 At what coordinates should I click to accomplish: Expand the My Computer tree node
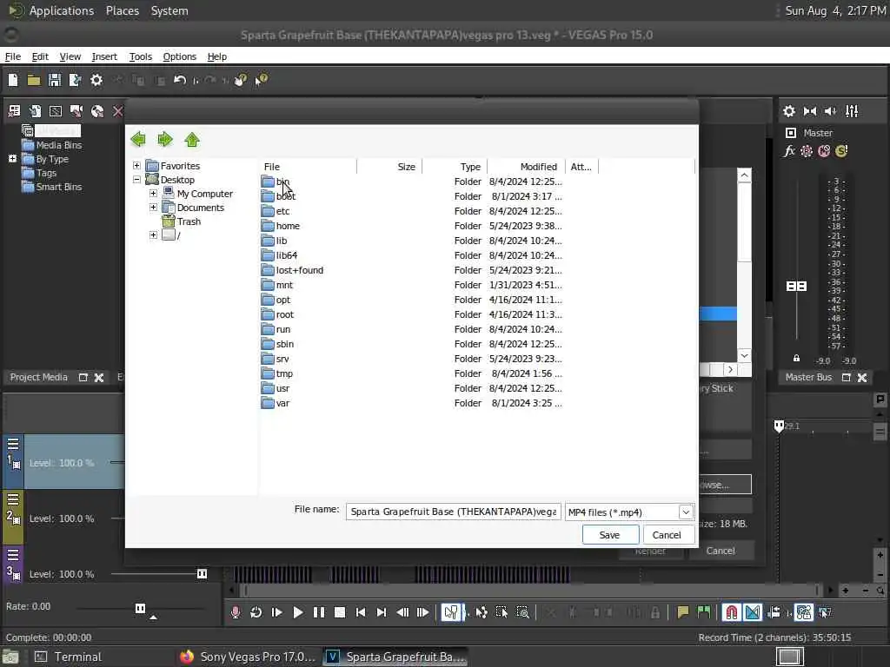pyautogui.click(x=153, y=194)
